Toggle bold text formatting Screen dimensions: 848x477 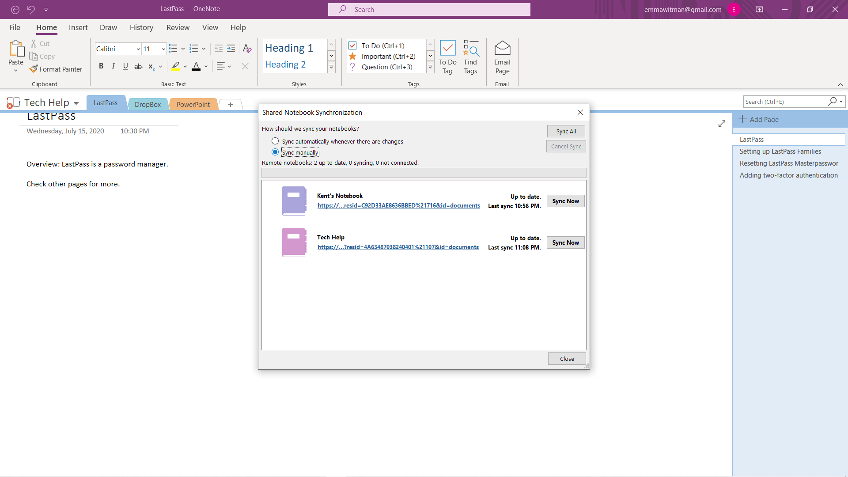(101, 66)
